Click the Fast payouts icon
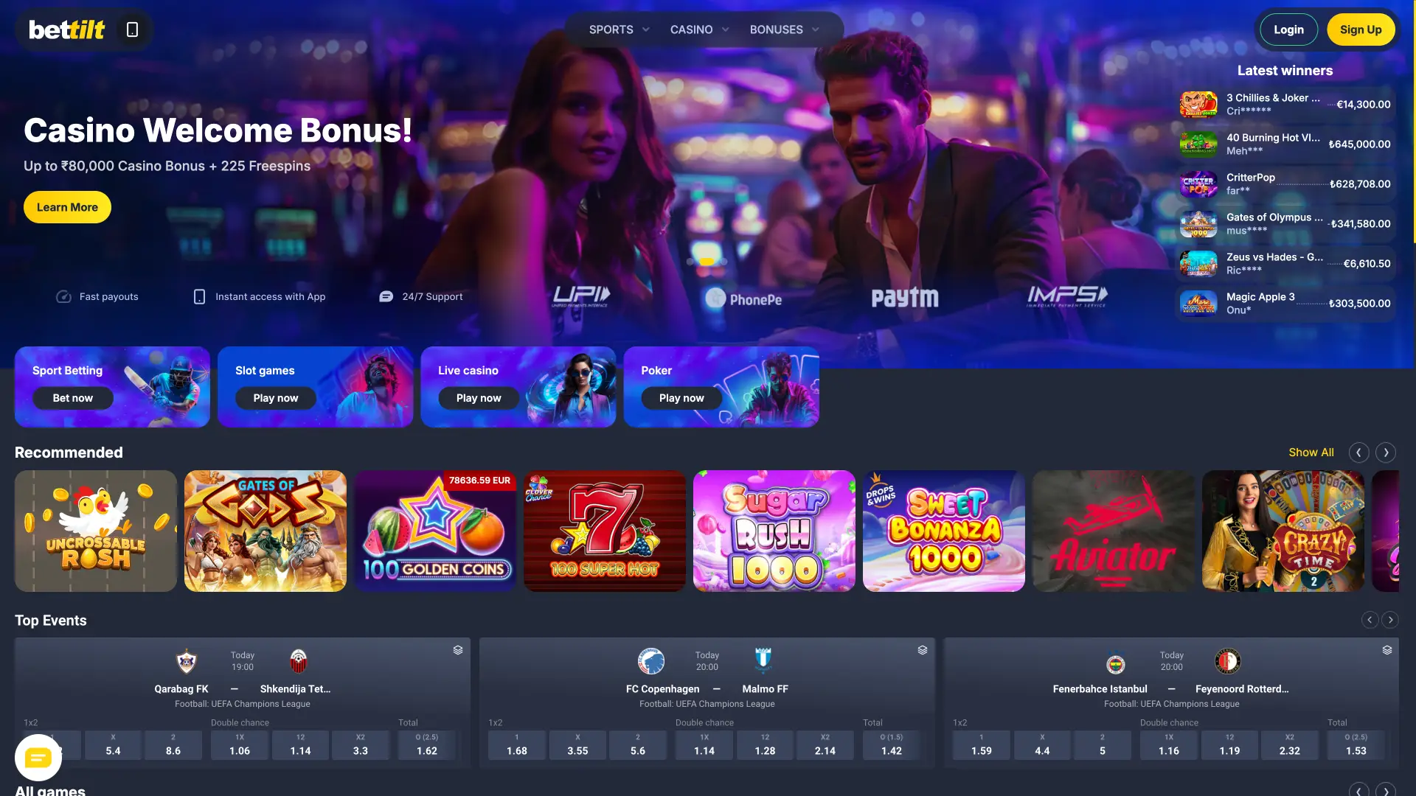1416x796 pixels. tap(63, 296)
